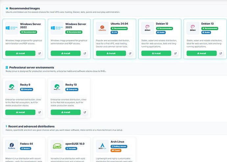Click the building icon beside Professional server environments
This screenshot has width=227, height=162.
(x=7, y=68)
